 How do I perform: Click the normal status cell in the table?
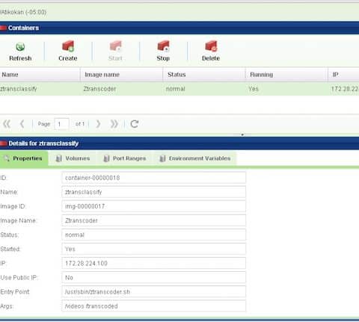pos(176,89)
